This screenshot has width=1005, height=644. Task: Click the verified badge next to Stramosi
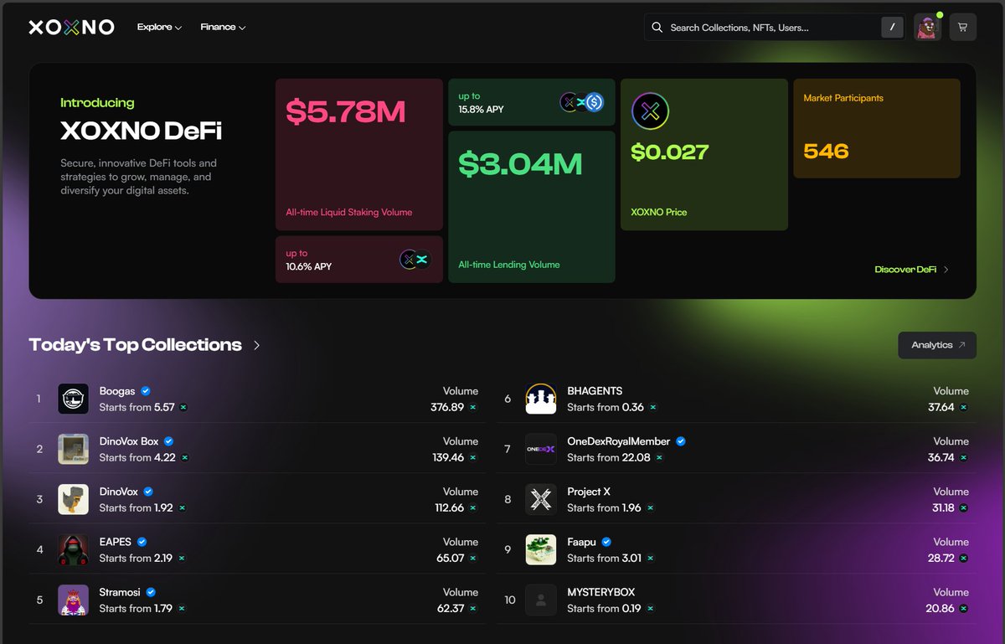[151, 592]
